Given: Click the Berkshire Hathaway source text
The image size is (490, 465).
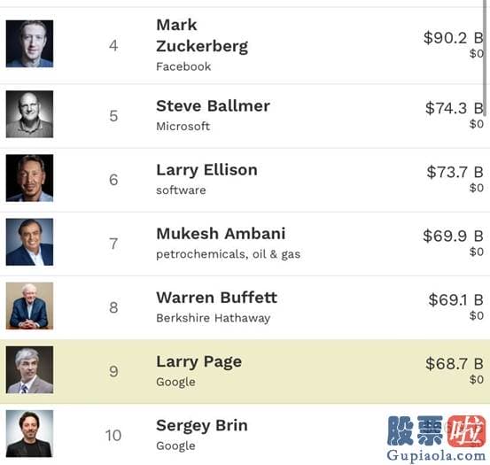Looking at the screenshot, I should (214, 318).
